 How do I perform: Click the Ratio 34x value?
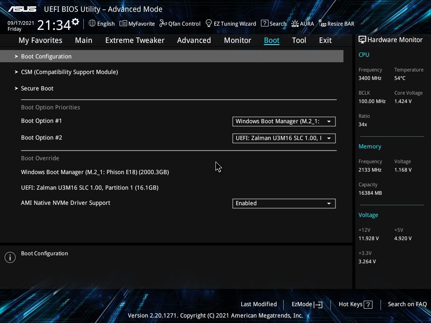point(362,124)
